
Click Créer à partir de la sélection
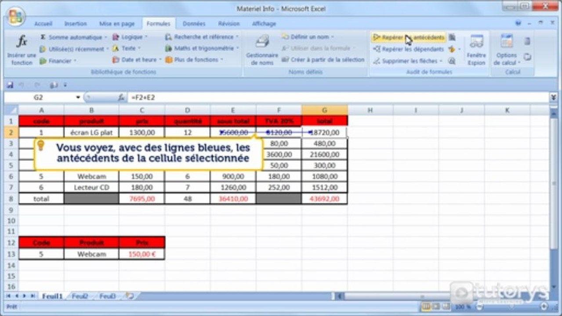click(323, 60)
